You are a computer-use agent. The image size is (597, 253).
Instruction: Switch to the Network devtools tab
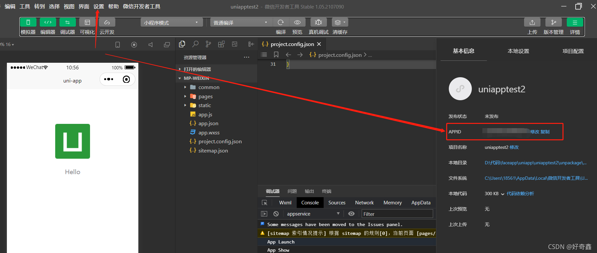pos(364,203)
